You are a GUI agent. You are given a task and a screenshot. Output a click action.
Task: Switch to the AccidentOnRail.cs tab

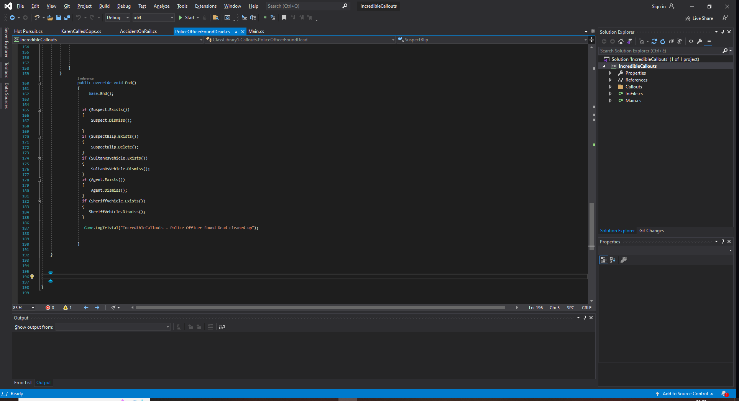pos(138,31)
